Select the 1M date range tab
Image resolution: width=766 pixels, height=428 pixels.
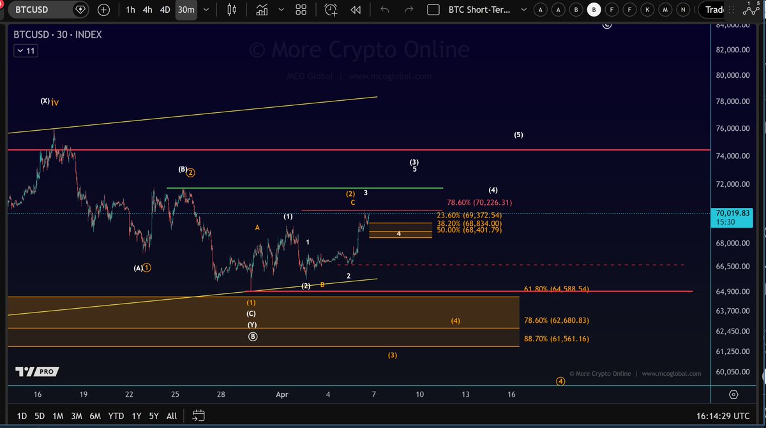pos(57,416)
